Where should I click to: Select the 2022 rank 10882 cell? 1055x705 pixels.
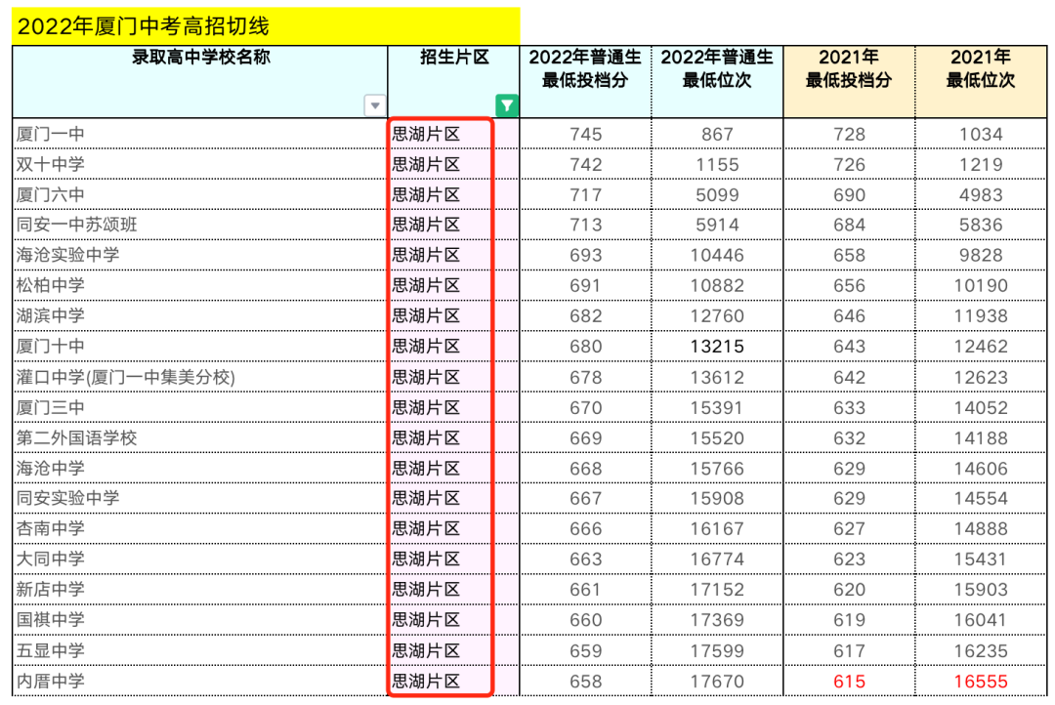tap(717, 285)
